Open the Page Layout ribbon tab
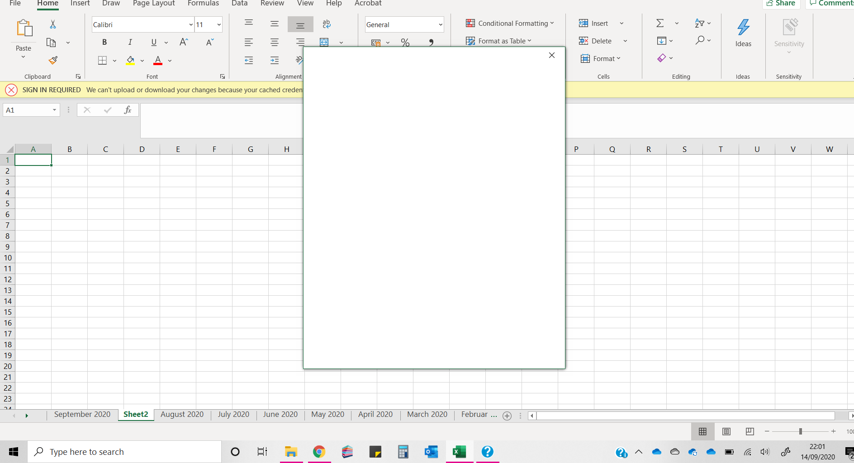854x463 pixels. [x=154, y=4]
